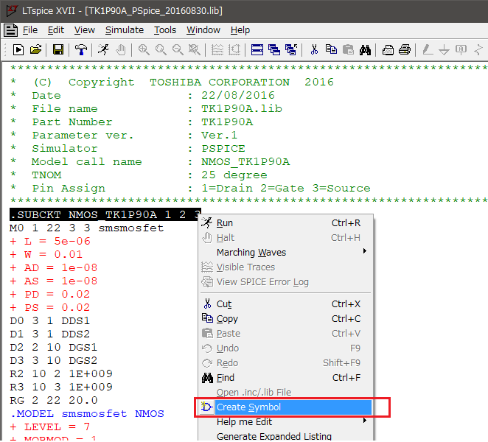The height and width of the screenshot is (442, 488).
Task: Choose Copy in the context menu
Action: coord(286,319)
